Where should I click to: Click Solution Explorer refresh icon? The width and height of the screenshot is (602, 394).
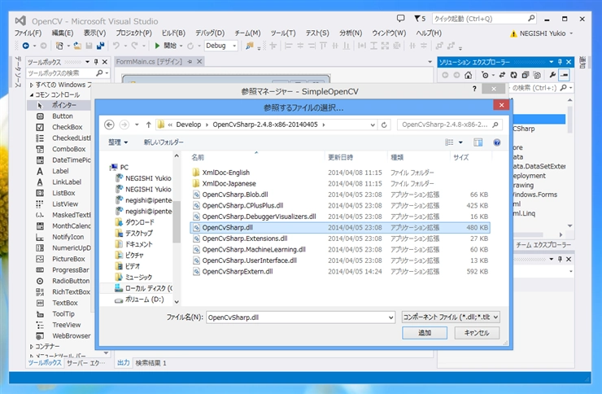(x=513, y=75)
